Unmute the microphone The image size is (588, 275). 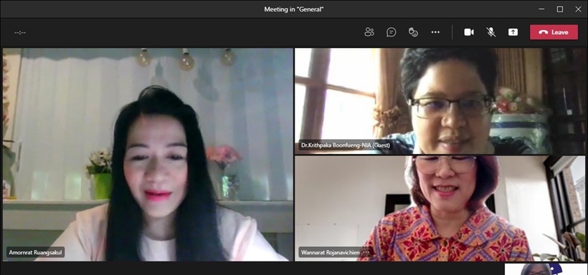click(491, 32)
